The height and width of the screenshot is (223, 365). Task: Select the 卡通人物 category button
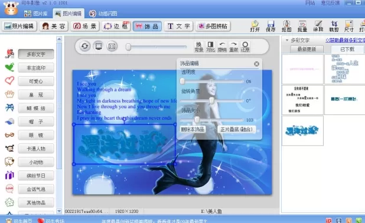click(x=36, y=149)
